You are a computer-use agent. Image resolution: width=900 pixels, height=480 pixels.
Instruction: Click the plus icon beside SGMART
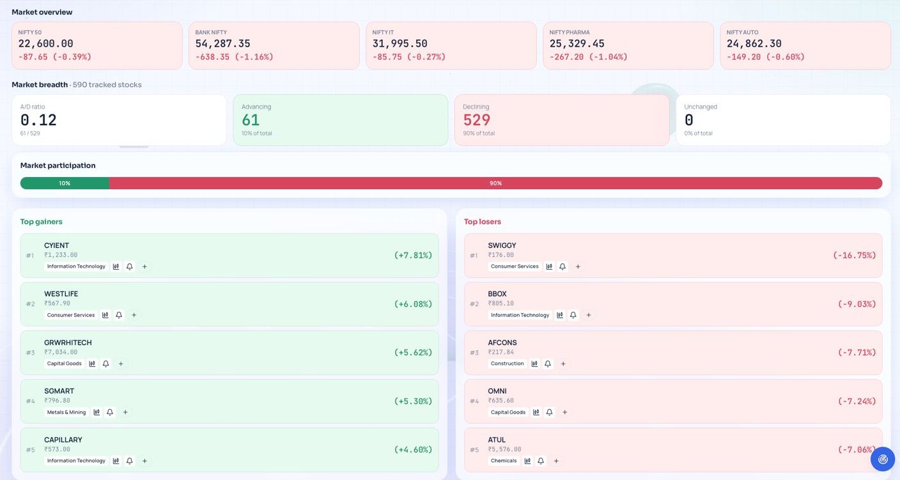[x=125, y=412]
